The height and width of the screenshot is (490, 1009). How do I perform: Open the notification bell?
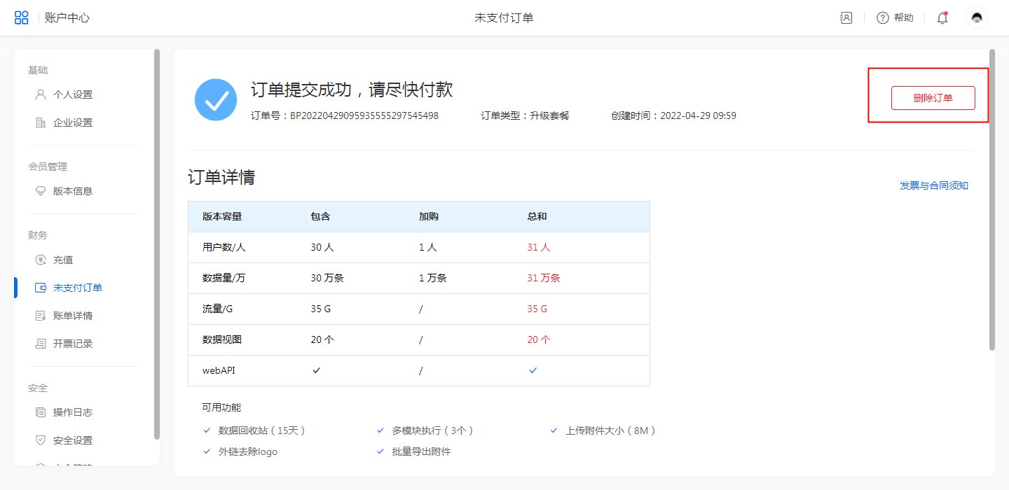click(x=942, y=18)
